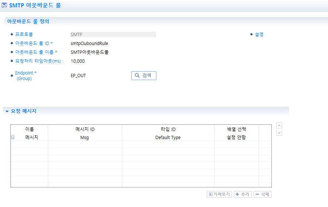This screenshot has width=328, height=207.
Task: Move row up with the up arrow button
Action: [x=279, y=125]
